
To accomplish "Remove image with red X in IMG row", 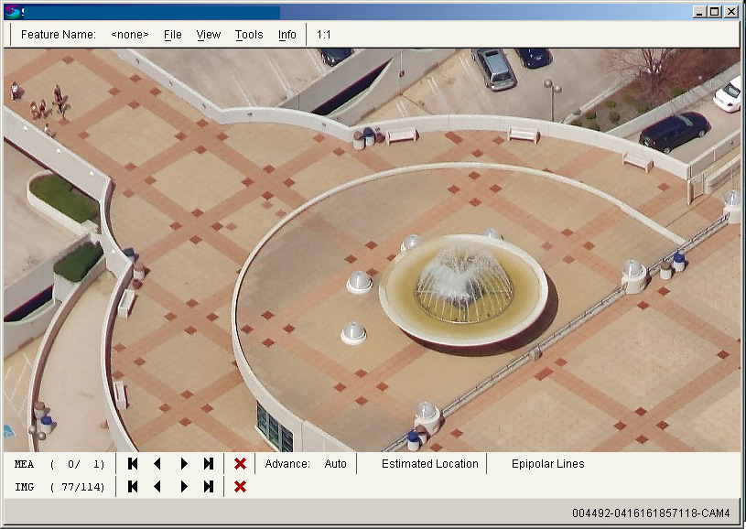I will (x=240, y=487).
